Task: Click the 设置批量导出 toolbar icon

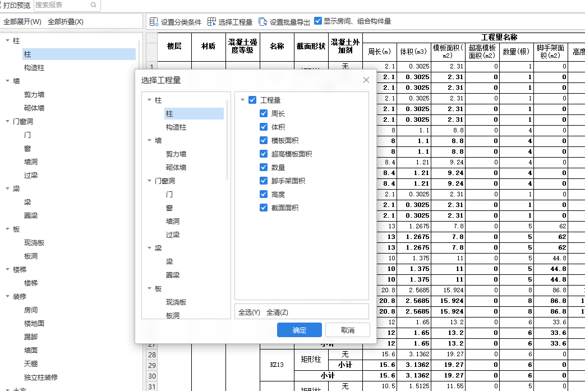Action: (262, 22)
